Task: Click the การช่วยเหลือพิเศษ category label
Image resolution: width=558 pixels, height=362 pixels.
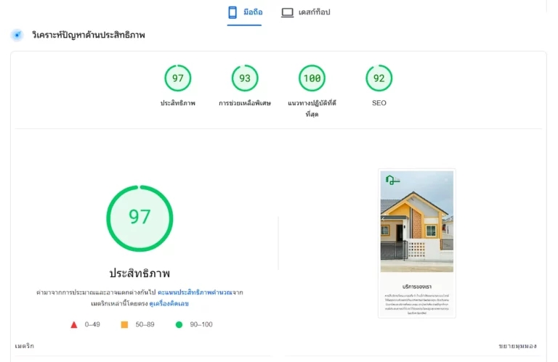Action: (245, 104)
